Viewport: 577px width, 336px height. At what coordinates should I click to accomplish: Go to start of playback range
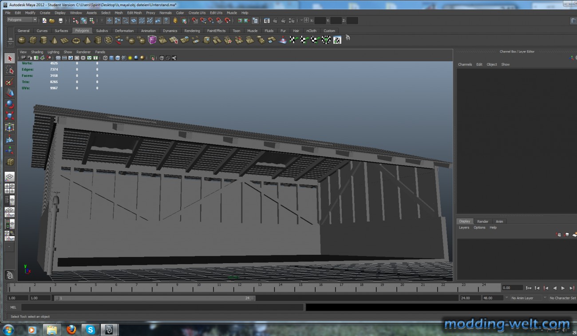pyautogui.click(x=529, y=288)
